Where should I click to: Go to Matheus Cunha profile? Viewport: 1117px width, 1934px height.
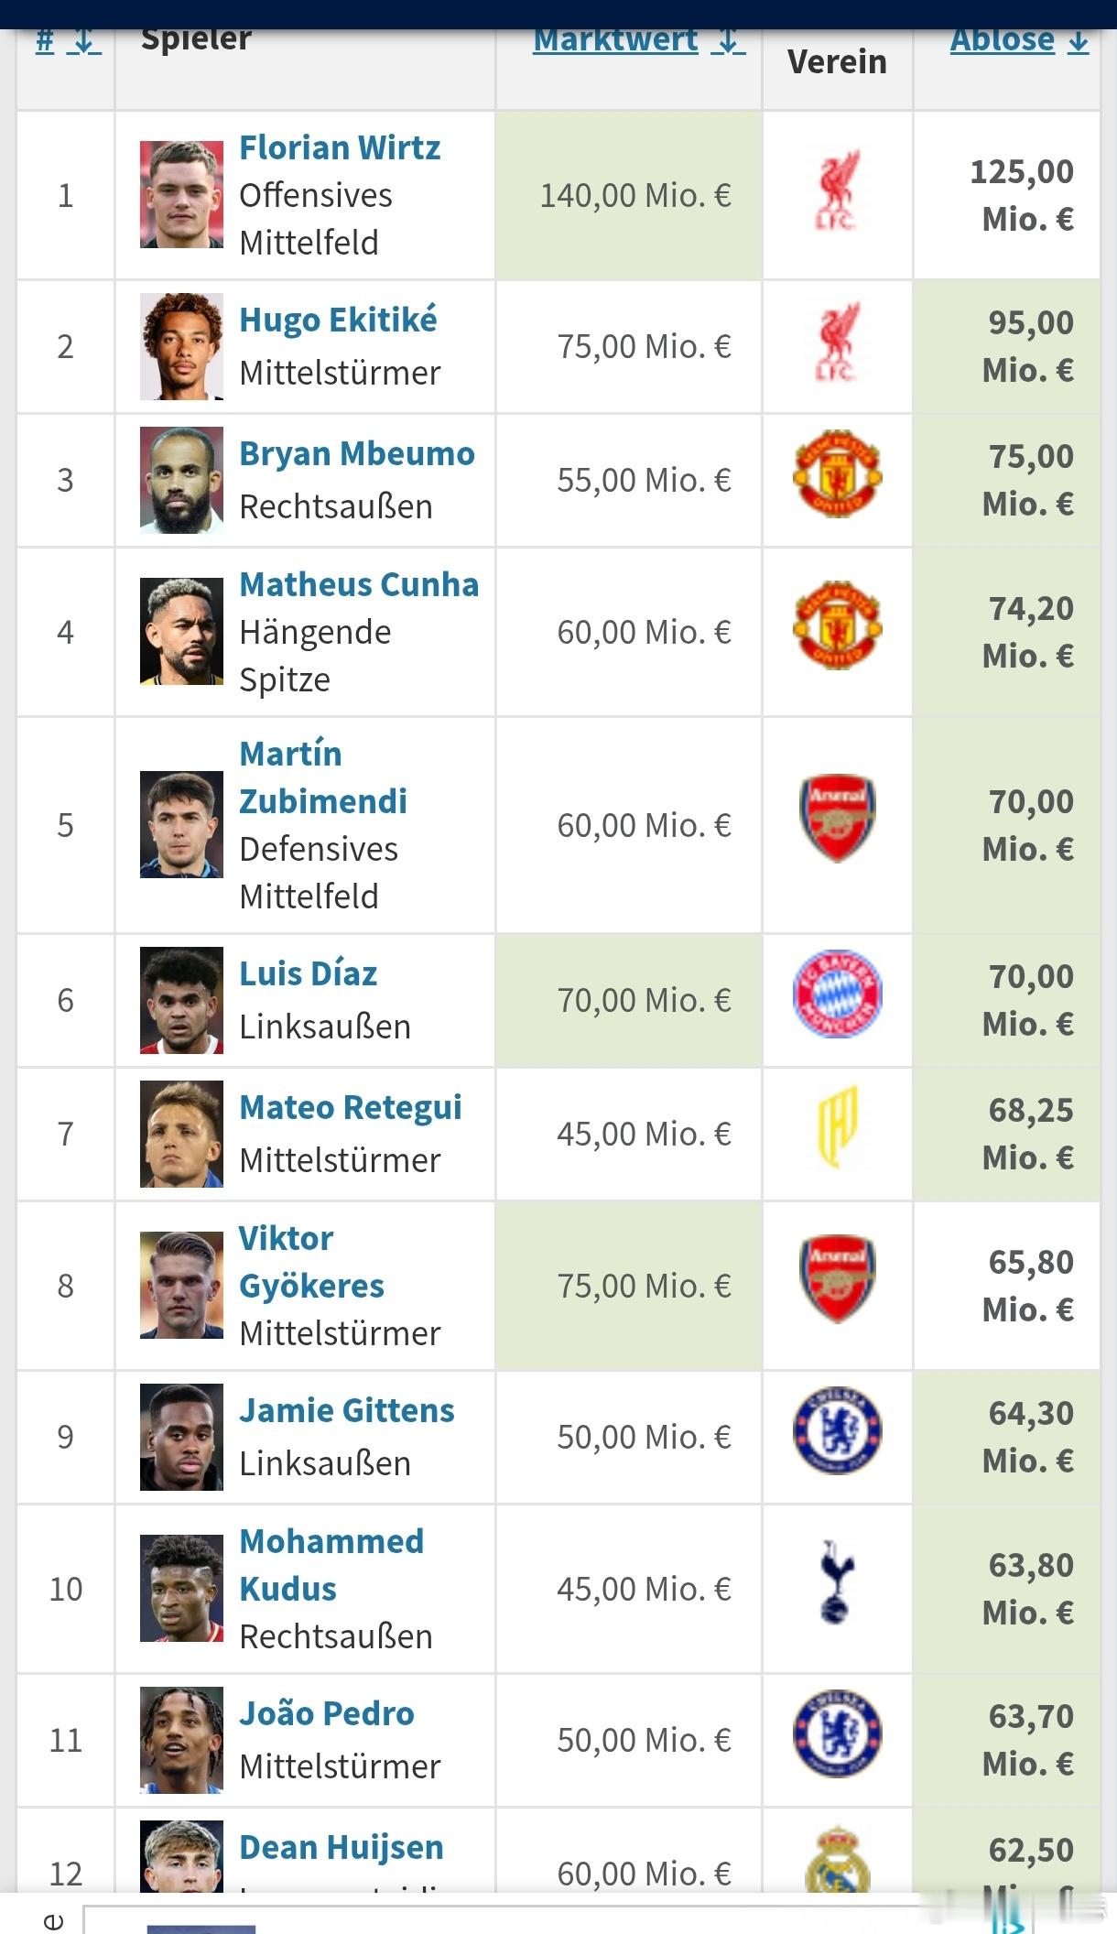click(x=359, y=584)
